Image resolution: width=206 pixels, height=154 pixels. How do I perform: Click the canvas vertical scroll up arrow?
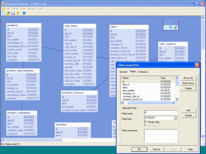pyautogui.click(x=203, y=18)
